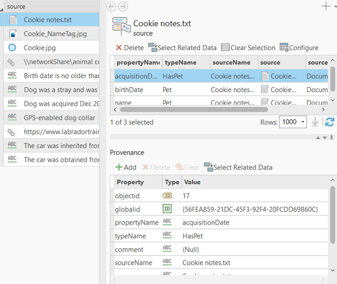The width and height of the screenshot is (337, 284).
Task: Click row selector beside acquisitionD... row
Action: 112,76
